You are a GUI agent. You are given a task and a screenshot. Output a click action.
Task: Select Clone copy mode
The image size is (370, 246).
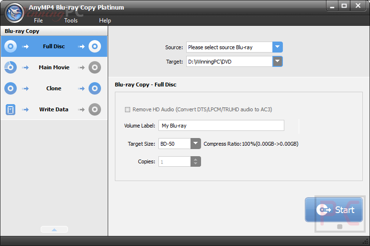[x=54, y=88]
